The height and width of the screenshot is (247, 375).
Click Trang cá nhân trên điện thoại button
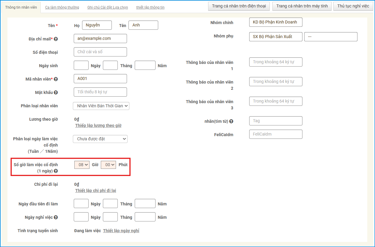tap(239, 6)
